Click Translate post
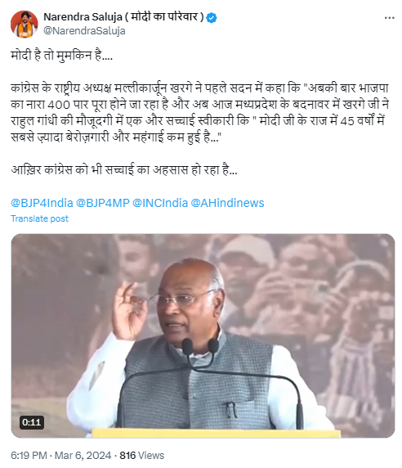402x468 pixels. point(40,218)
